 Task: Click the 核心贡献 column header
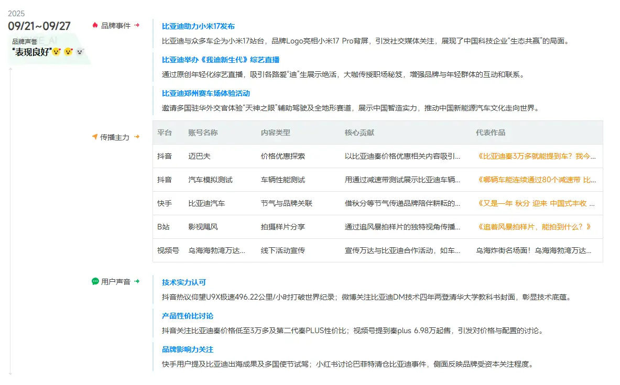pyautogui.click(x=360, y=133)
